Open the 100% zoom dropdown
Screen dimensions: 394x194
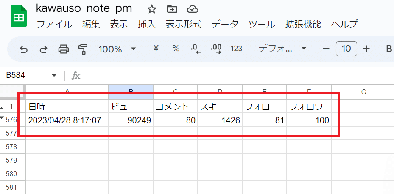click(x=117, y=49)
